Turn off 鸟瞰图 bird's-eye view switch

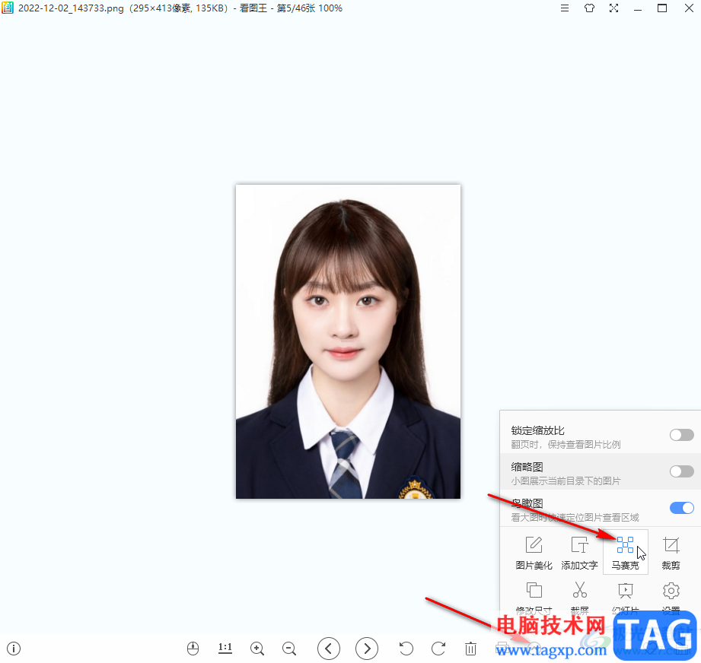pos(681,508)
